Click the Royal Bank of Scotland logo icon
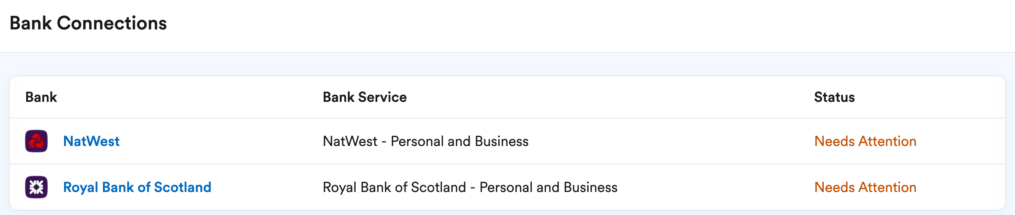This screenshot has width=1015, height=215. click(36, 187)
